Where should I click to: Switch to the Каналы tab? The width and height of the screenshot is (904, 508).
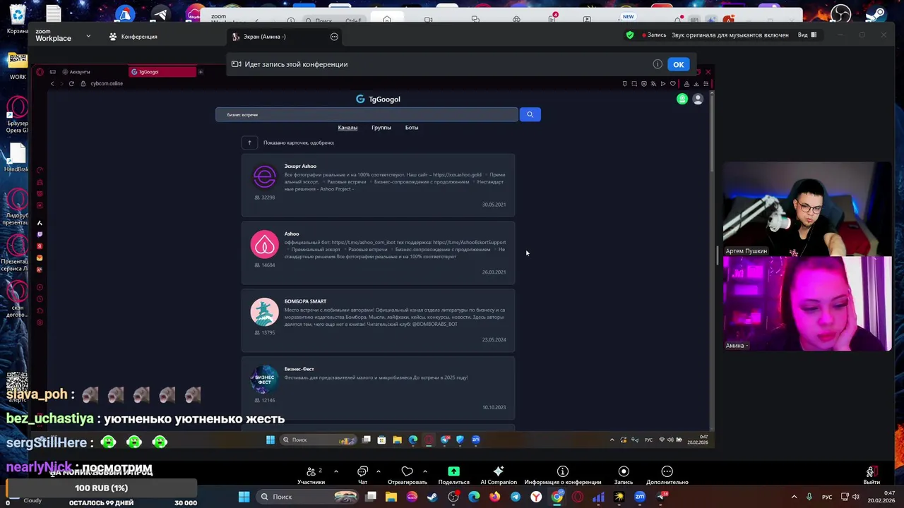tap(347, 128)
